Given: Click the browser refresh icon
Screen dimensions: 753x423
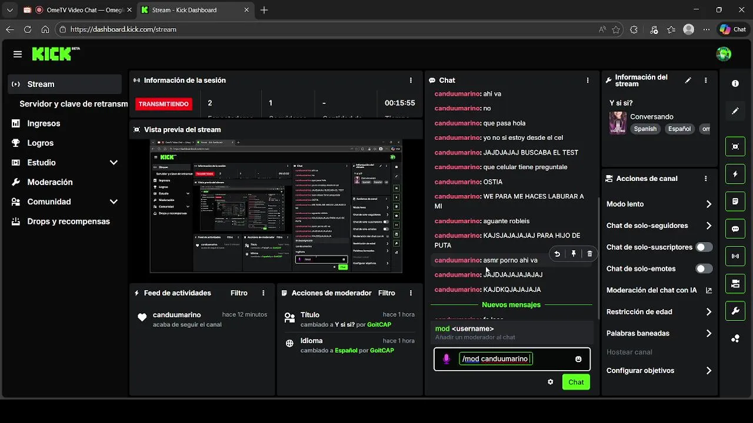Looking at the screenshot, I should click(x=27, y=29).
